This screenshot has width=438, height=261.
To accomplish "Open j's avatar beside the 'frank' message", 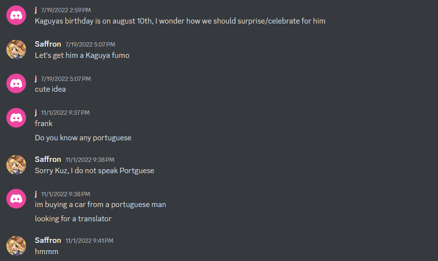I will 16,118.
